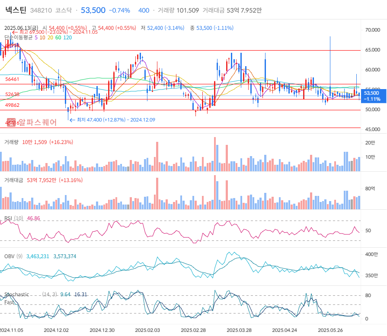Click the large blue 53,500 header price
Image resolution: width=387 pixels, height=336 pixels.
[x=93, y=10]
